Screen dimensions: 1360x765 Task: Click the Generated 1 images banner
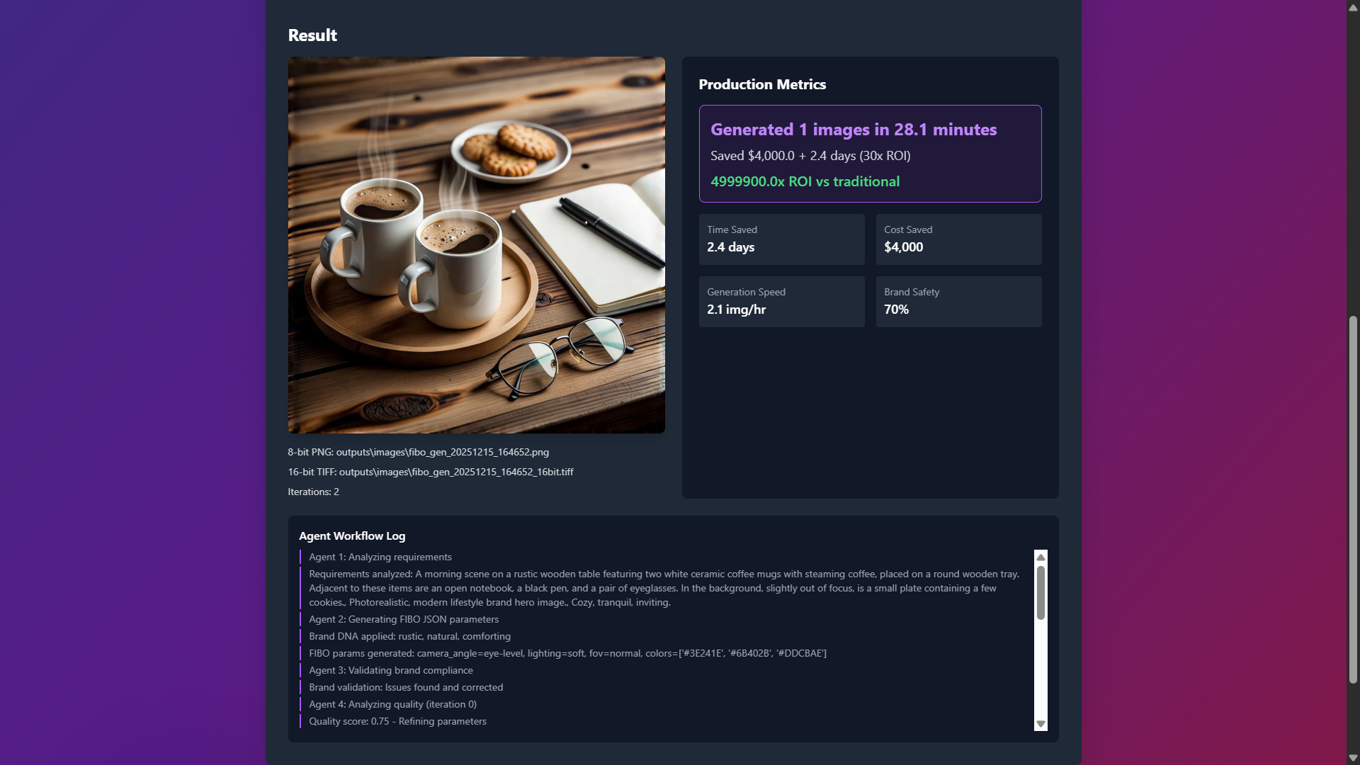[853, 130]
